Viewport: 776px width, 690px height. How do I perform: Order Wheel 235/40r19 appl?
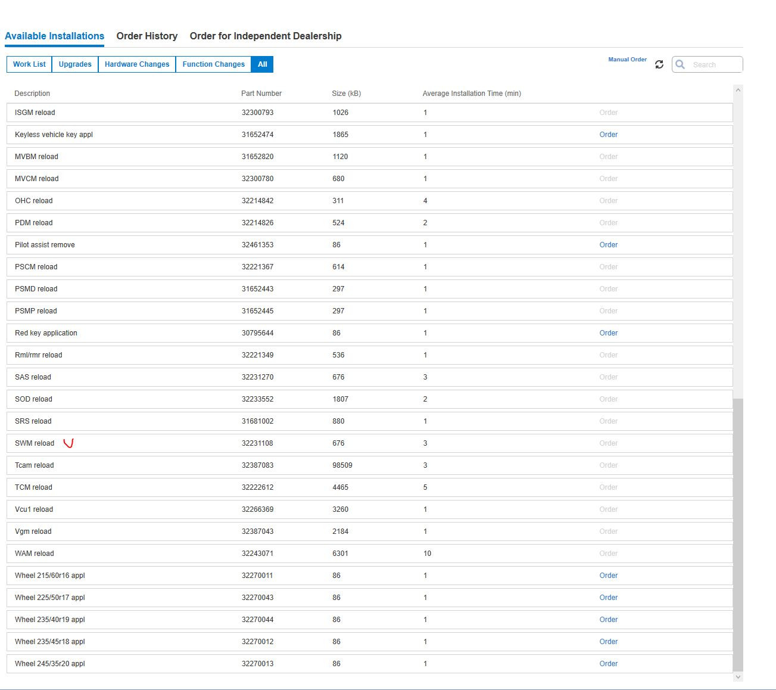tap(608, 620)
